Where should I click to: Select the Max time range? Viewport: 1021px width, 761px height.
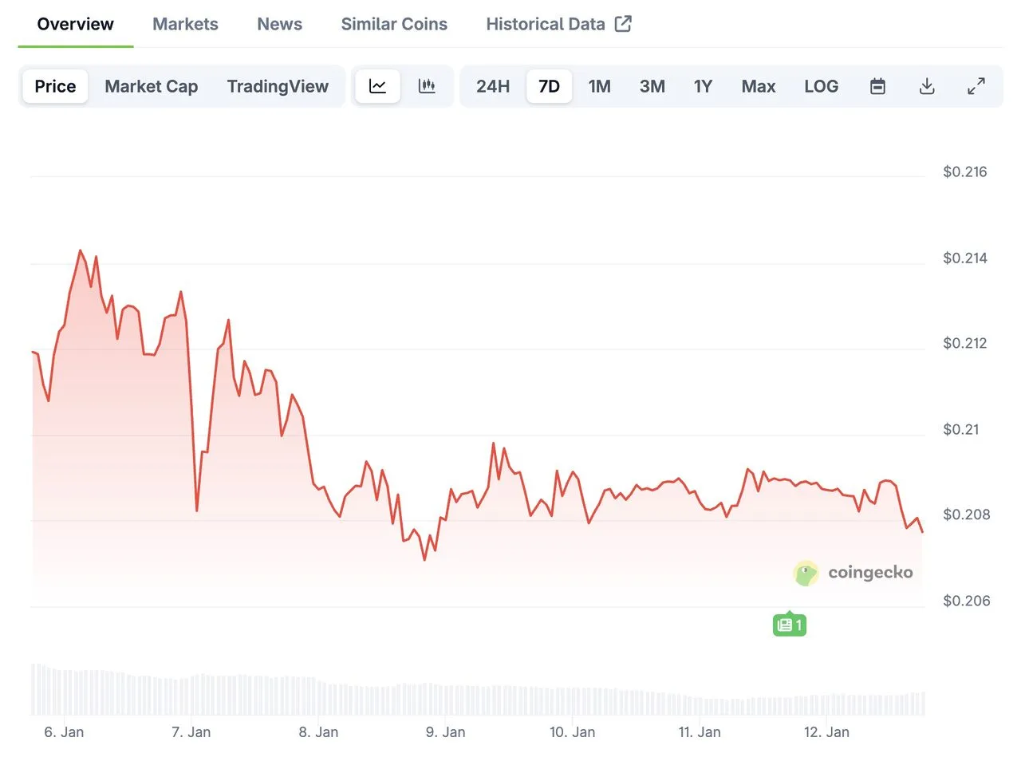(758, 86)
